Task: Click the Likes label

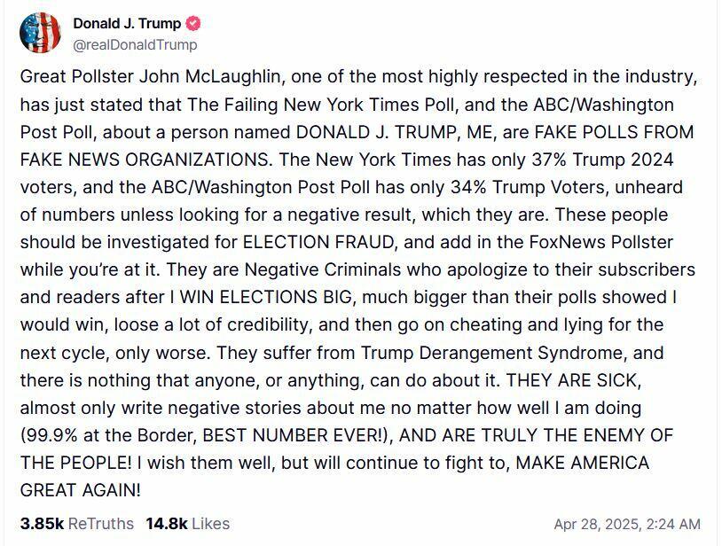Action: tap(211, 524)
